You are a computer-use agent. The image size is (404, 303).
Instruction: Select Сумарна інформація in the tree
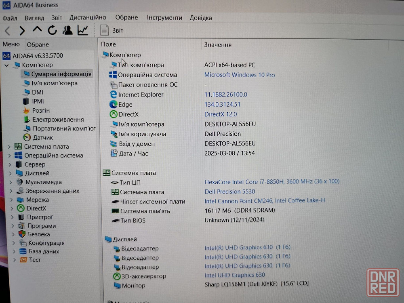(57, 74)
